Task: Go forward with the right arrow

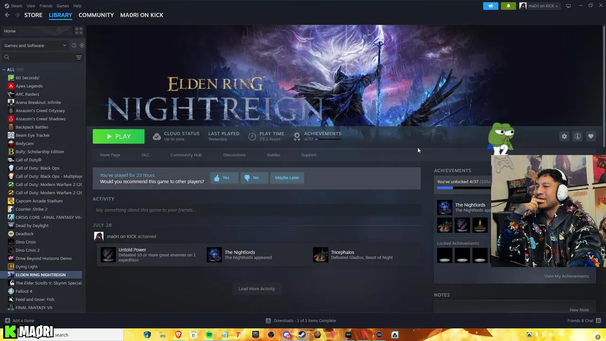Action: click(17, 15)
